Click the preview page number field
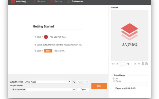Screen dimensions: 159x99 click(122, 64)
